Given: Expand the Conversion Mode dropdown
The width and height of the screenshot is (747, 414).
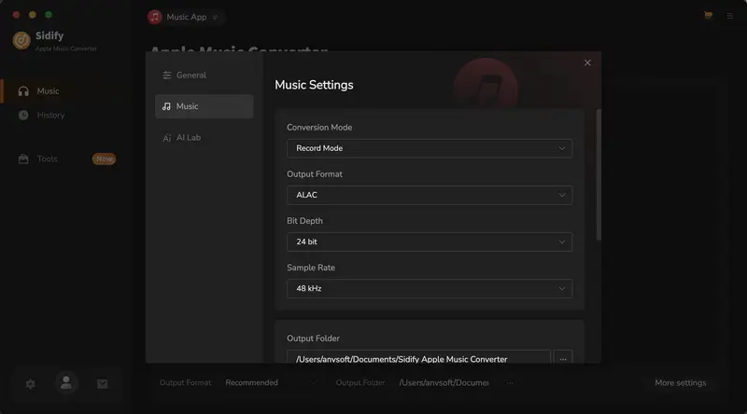Looking at the screenshot, I should click(429, 148).
